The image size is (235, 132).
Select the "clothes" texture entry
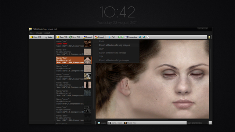pos(73,77)
